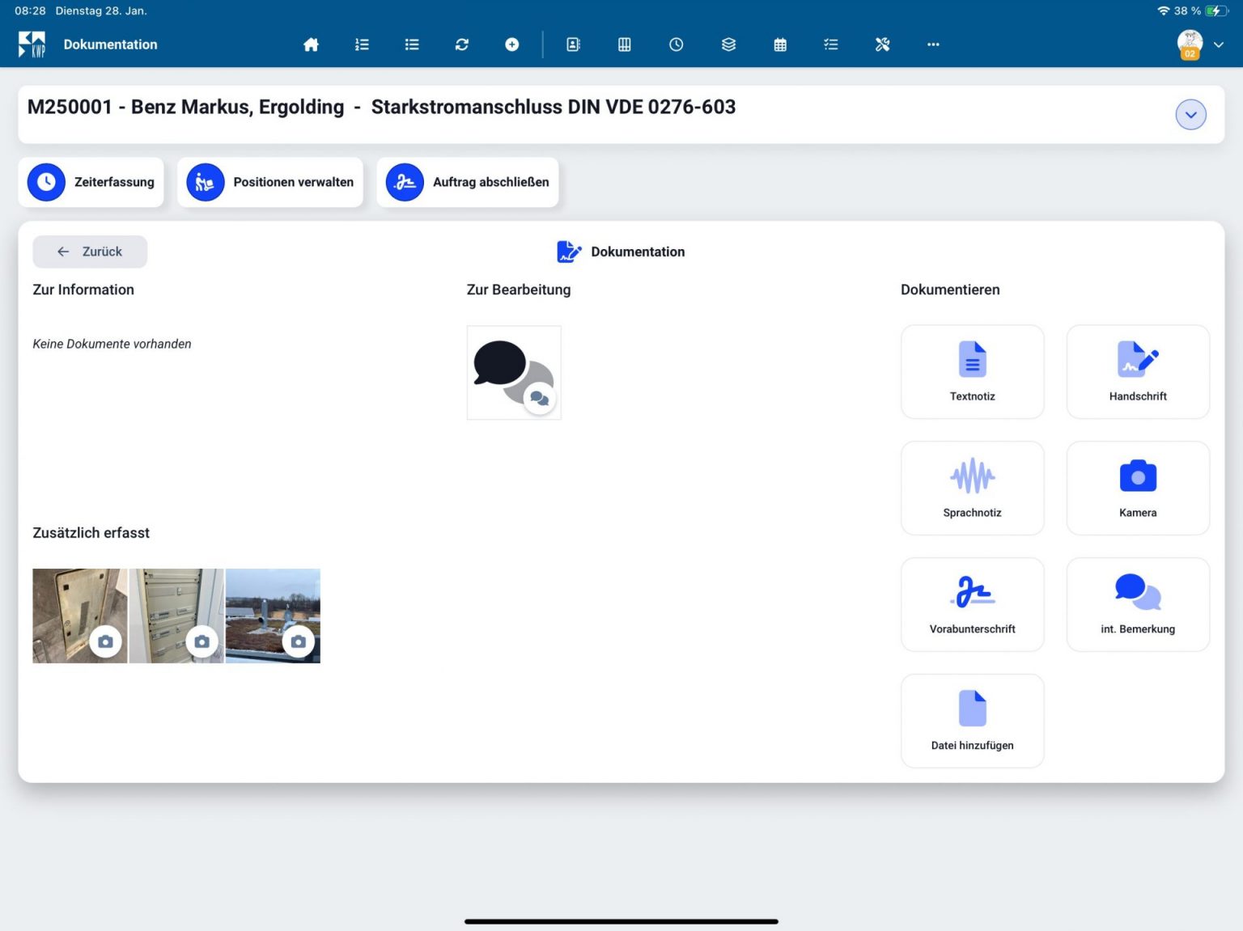The height and width of the screenshot is (931, 1243).
Task: Click the plus add icon in toolbar
Action: (x=512, y=44)
